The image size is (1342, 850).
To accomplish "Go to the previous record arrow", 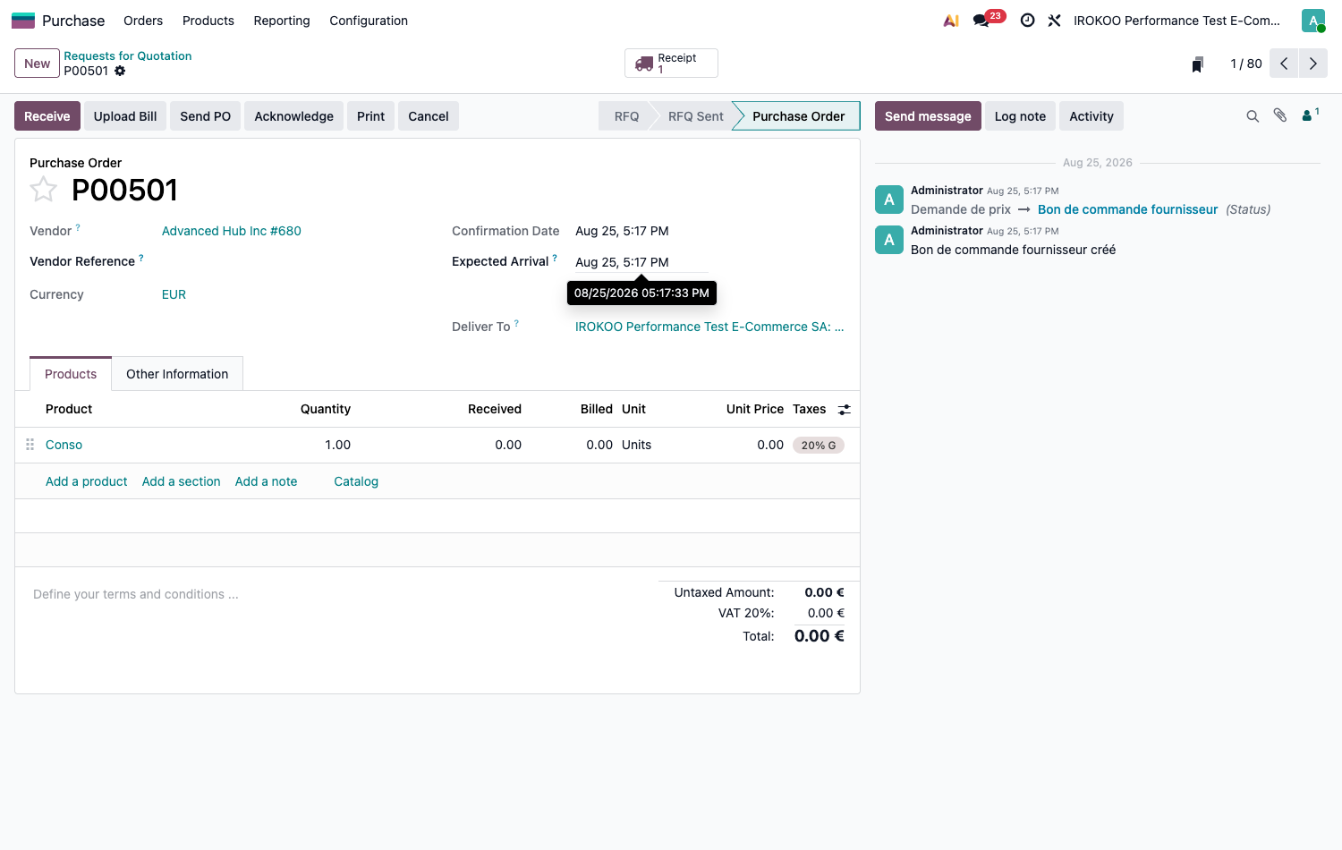I will [1284, 64].
